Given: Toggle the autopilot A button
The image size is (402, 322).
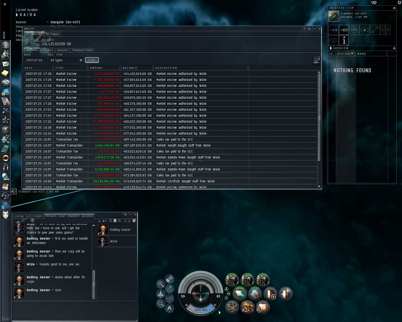Looking at the screenshot, I should [170, 308].
